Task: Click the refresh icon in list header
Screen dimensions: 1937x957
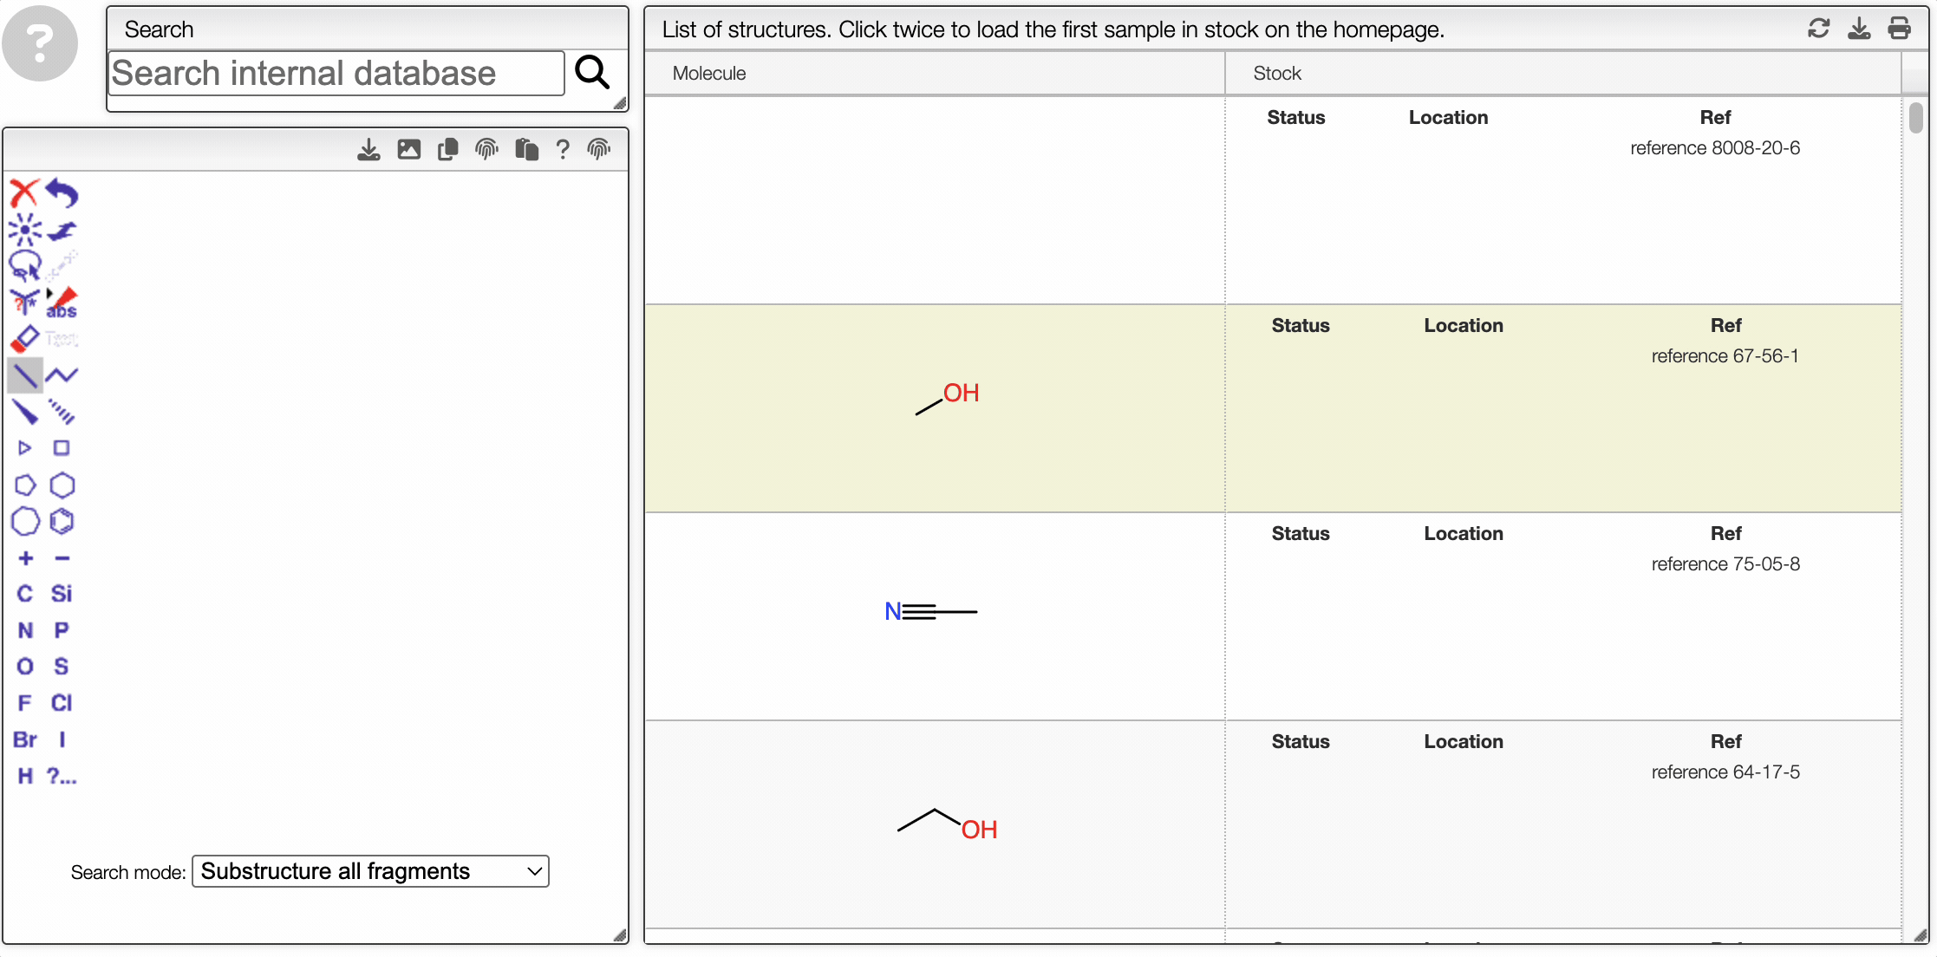Action: [x=1818, y=29]
